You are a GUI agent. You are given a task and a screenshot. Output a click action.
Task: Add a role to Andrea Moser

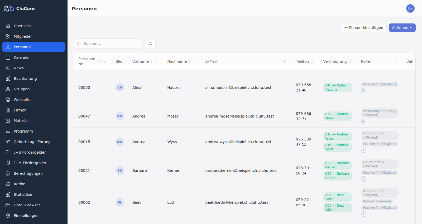pos(364,121)
